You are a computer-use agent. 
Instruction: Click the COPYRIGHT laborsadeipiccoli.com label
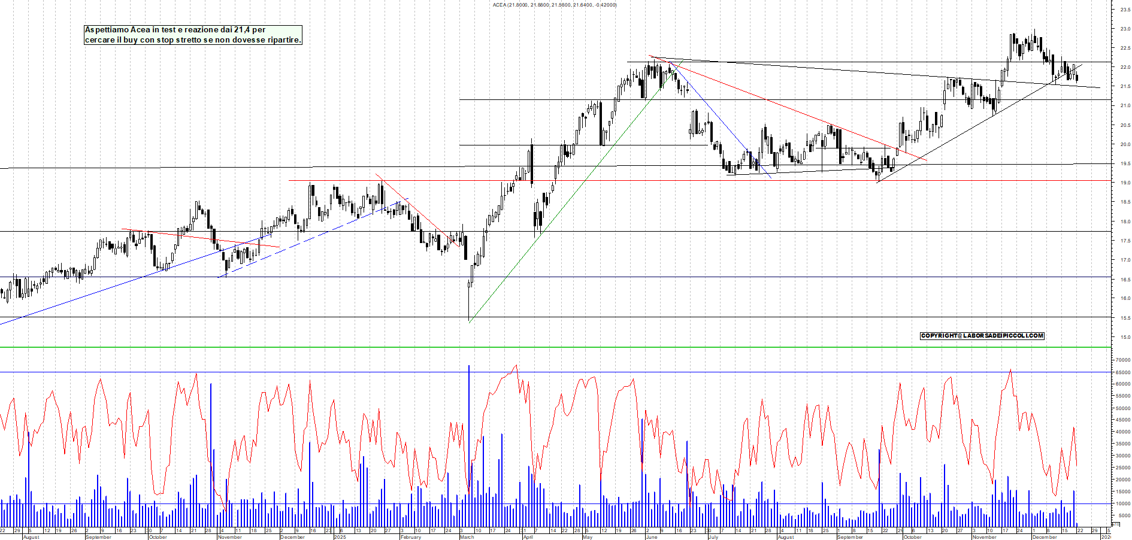pos(982,336)
